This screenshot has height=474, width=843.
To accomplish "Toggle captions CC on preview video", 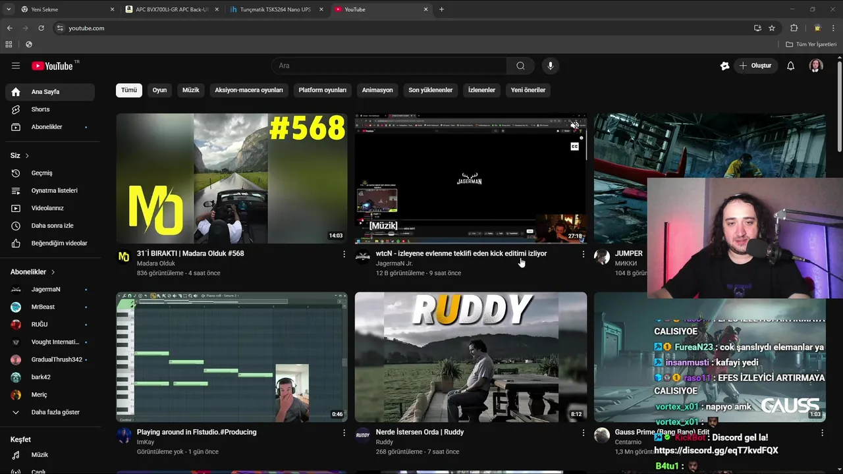I will (x=575, y=147).
